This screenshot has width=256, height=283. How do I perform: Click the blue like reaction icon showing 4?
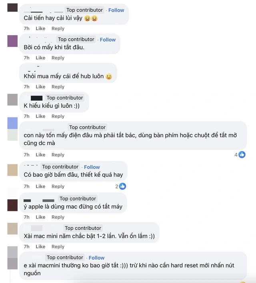click(242, 155)
